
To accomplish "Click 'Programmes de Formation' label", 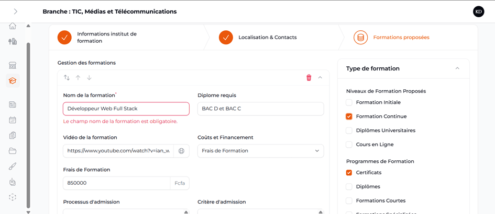I will (x=380, y=161).
